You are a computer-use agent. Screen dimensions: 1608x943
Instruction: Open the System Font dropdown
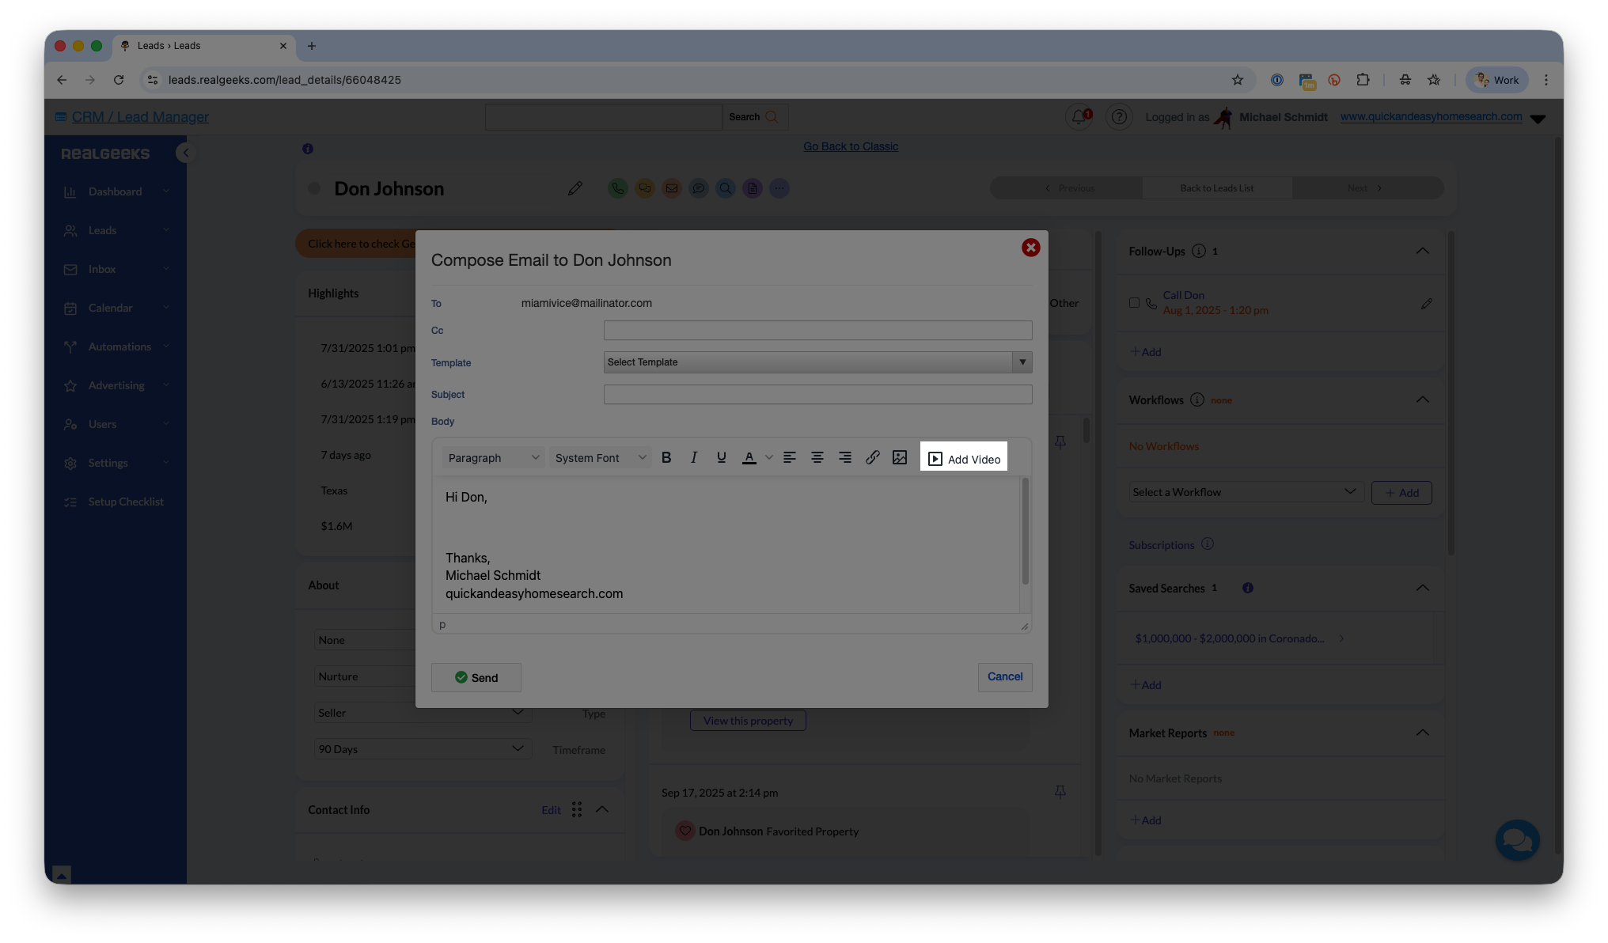[600, 457]
